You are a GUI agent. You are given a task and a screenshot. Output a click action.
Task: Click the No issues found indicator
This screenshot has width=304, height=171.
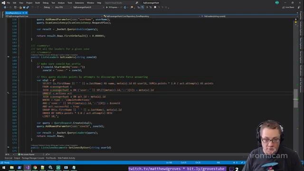click(x=26, y=154)
